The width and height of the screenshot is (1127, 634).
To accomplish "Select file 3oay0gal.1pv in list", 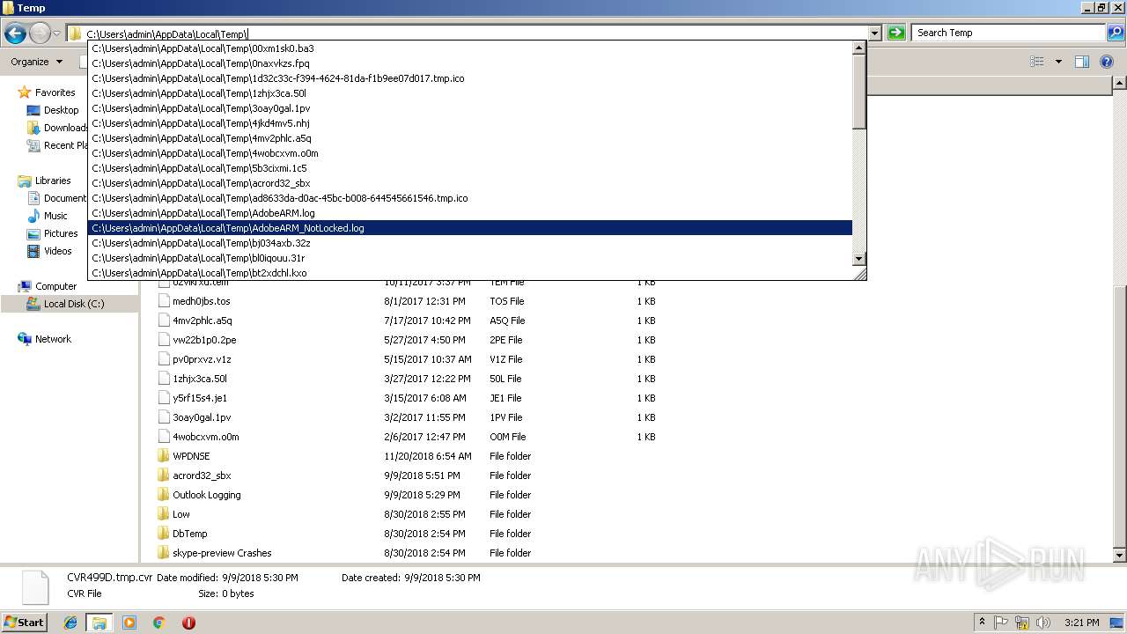I will coord(202,417).
